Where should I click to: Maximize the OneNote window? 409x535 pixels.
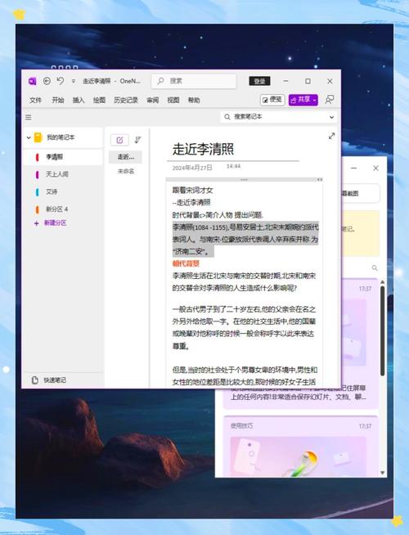[308, 81]
